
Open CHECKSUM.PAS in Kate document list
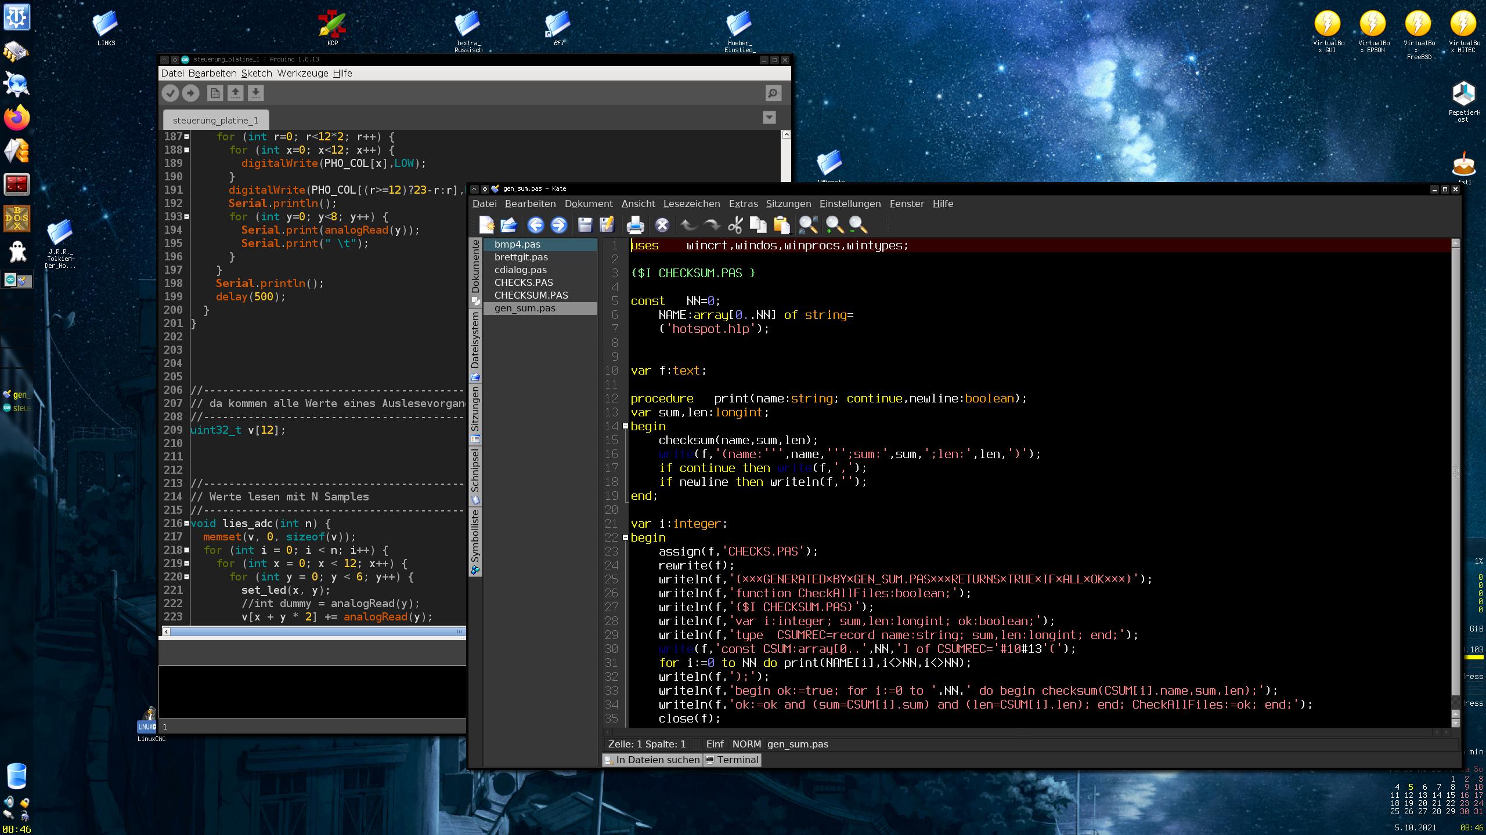click(540, 296)
